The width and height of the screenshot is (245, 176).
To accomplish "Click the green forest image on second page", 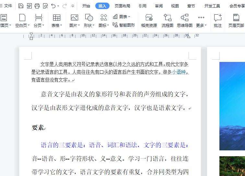I will coord(232,166).
